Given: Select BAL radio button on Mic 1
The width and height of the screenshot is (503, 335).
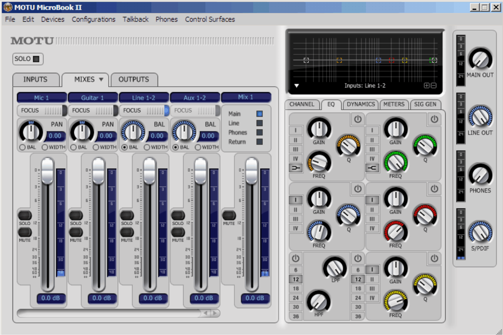Looking at the screenshot, I should point(22,147).
